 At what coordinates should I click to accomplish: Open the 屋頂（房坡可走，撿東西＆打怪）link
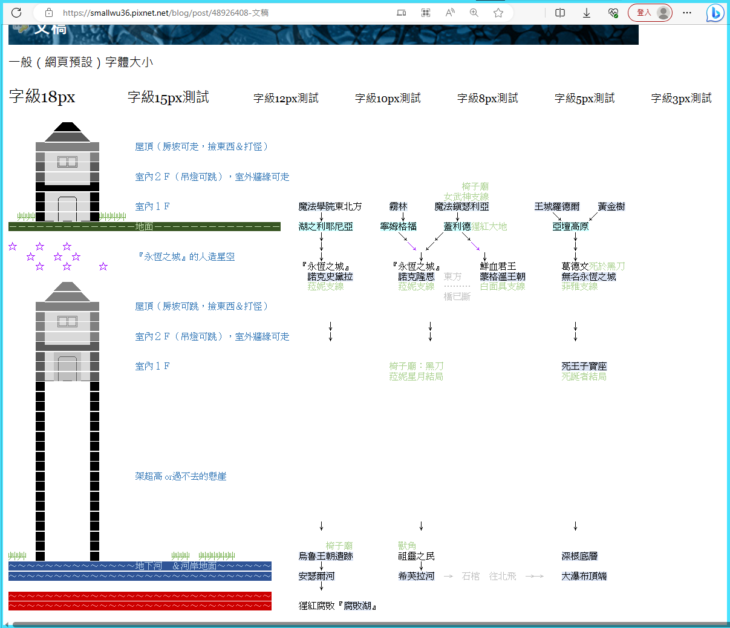pos(202,146)
